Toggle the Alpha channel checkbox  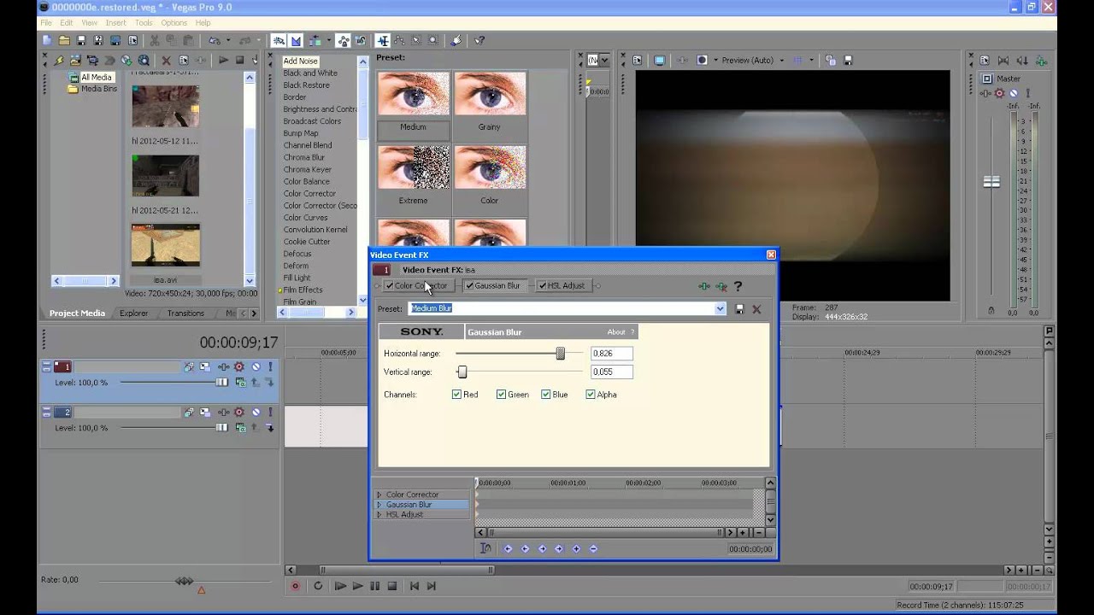pyautogui.click(x=591, y=395)
